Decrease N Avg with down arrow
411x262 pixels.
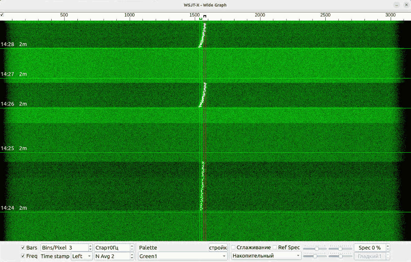coord(132,258)
